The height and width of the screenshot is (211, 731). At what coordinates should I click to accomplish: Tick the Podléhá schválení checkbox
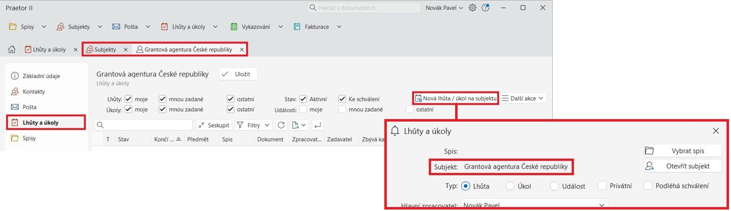coord(648,186)
